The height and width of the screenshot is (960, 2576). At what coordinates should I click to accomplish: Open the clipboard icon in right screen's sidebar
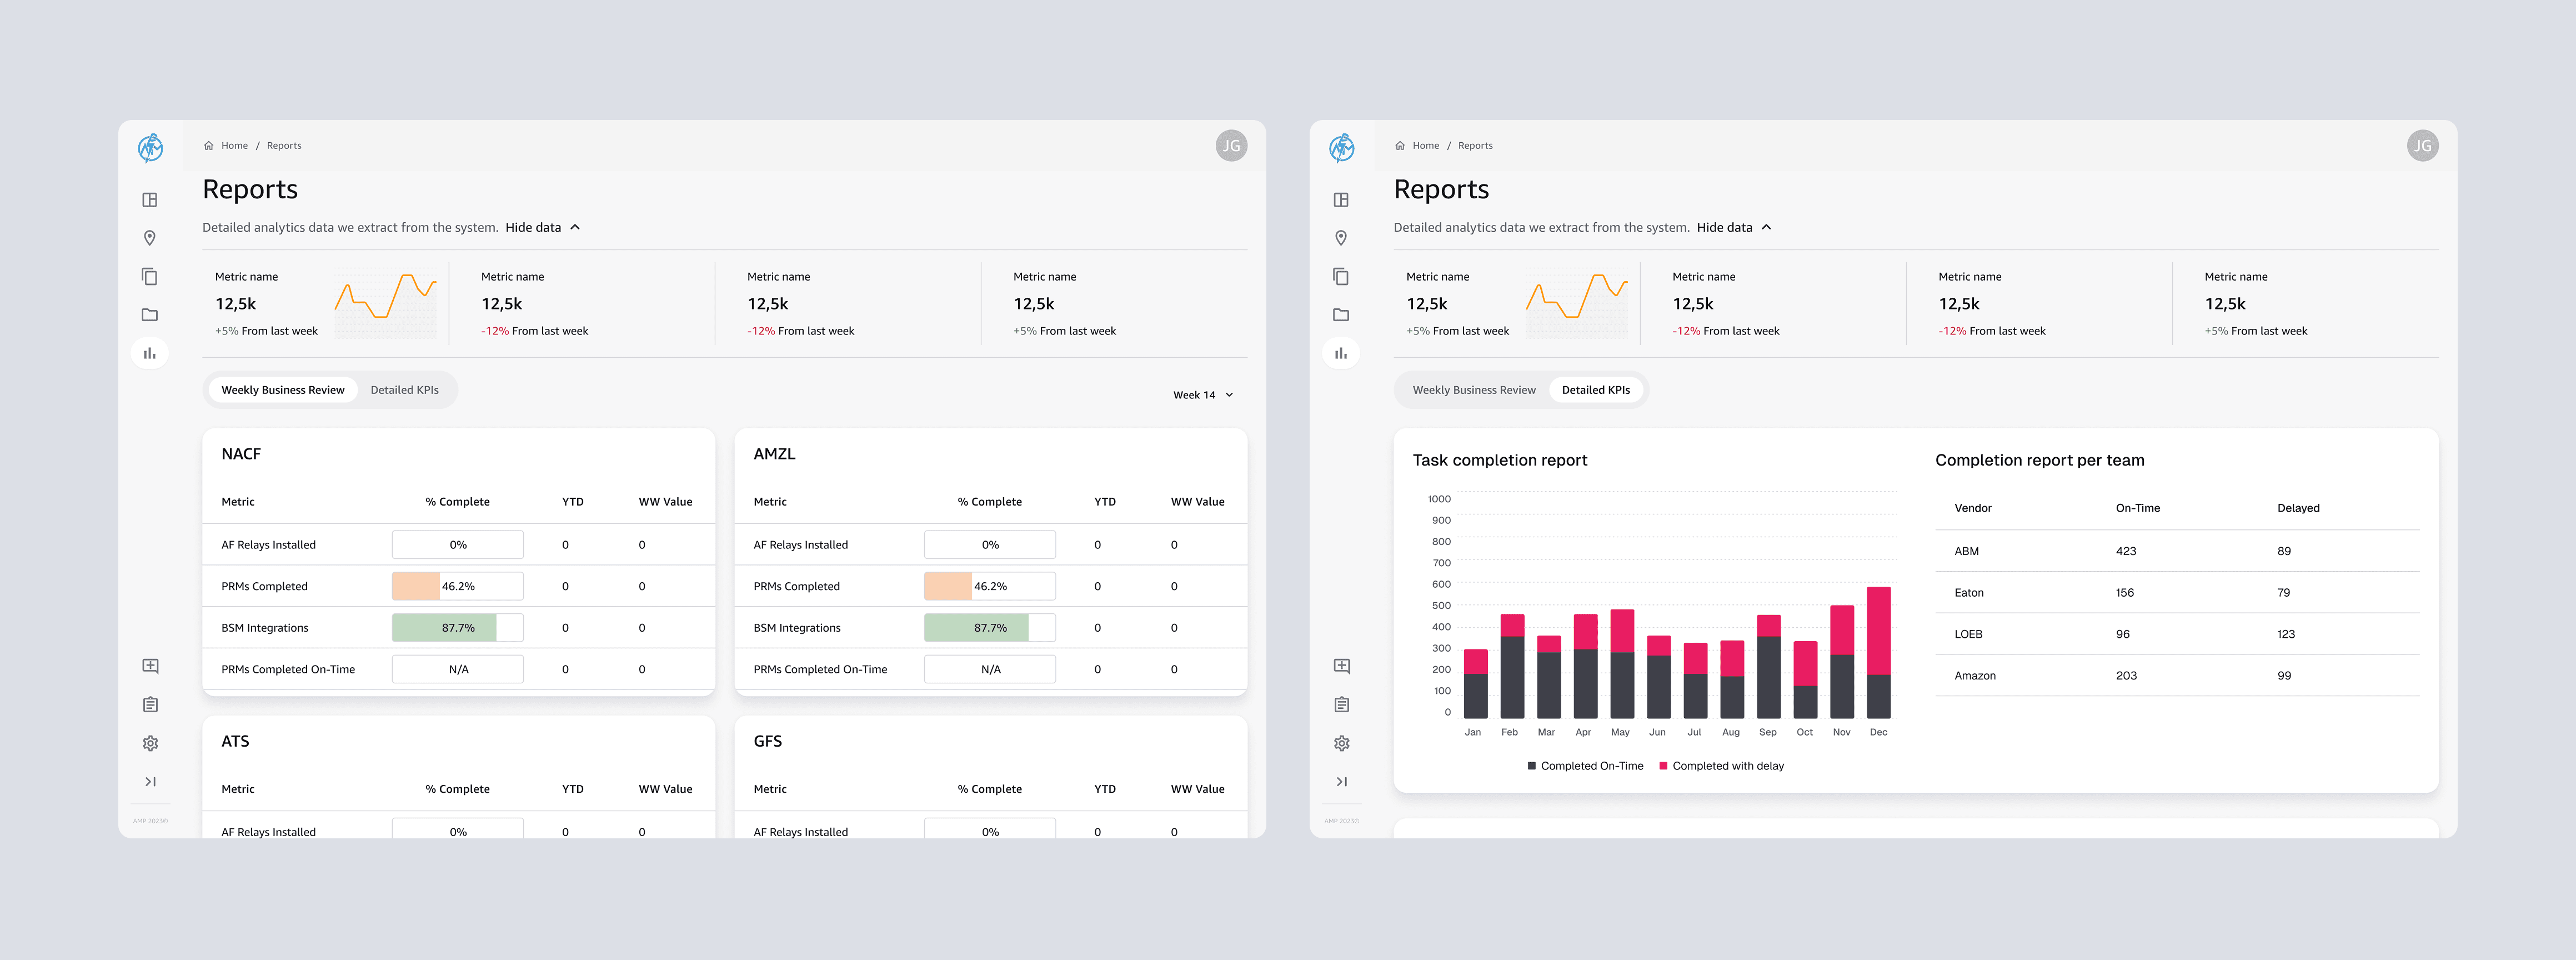[1341, 705]
